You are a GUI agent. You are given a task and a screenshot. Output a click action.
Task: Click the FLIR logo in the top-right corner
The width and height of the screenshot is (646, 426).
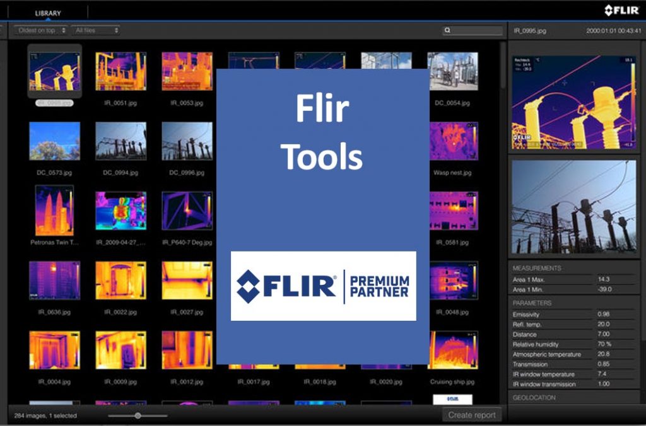621,9
